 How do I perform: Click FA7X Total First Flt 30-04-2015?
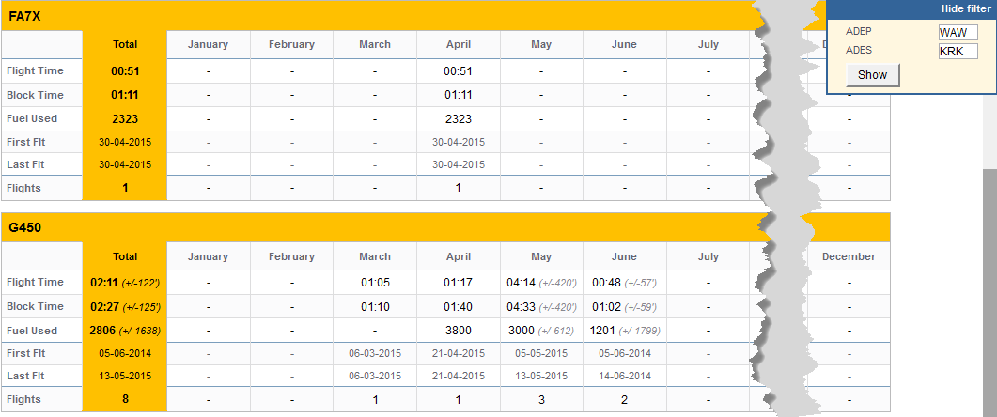[x=125, y=143]
